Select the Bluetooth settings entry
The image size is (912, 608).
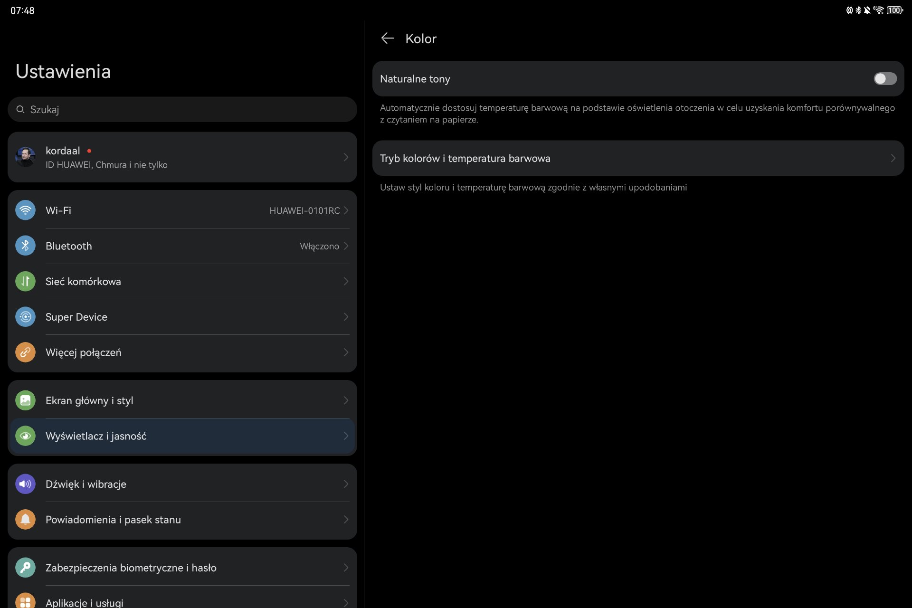182,246
